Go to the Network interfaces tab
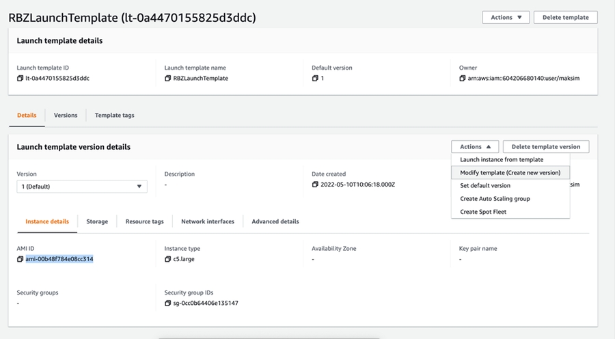Viewport: 615px width, 339px height. (x=207, y=221)
